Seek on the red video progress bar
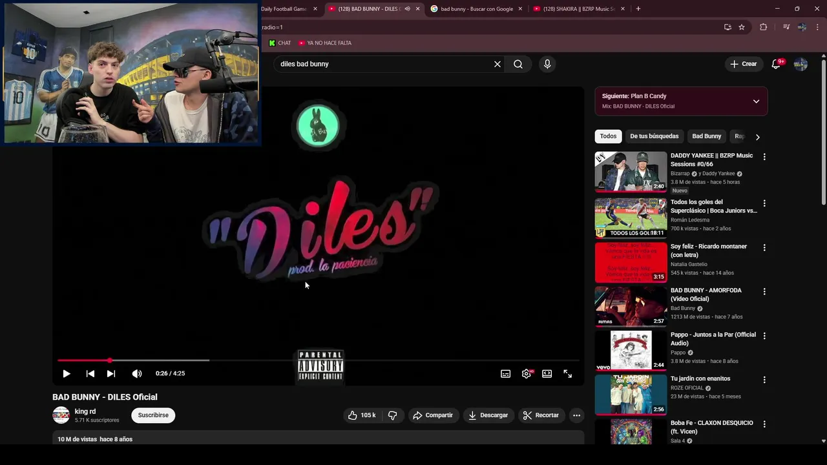827x465 pixels. pos(319,360)
